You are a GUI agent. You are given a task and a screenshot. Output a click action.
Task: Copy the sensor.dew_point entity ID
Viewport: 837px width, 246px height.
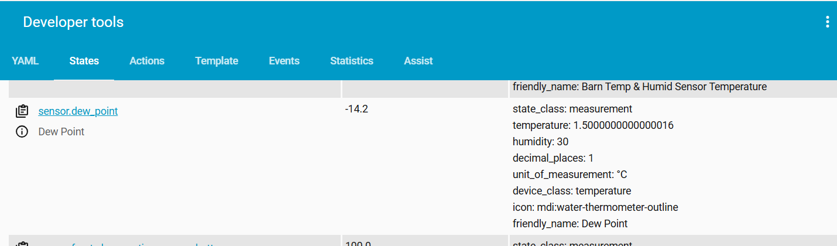coord(22,111)
